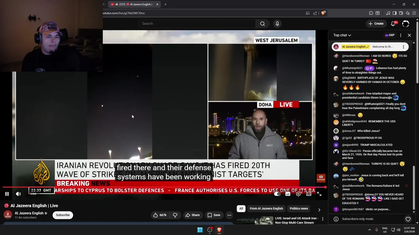Image resolution: width=419 pixels, height=235 pixels.
Task: Switch to the Al Jazeera English browser tab
Action: coord(135,4)
